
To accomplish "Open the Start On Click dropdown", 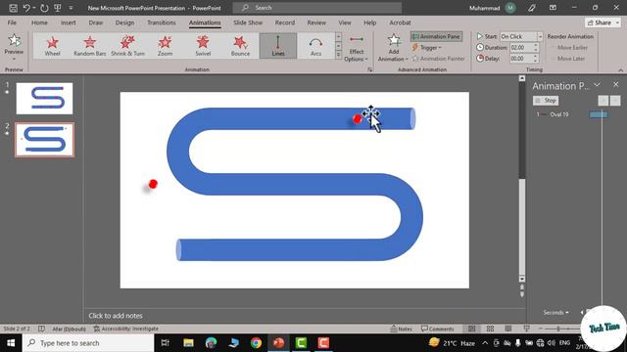I will point(540,36).
